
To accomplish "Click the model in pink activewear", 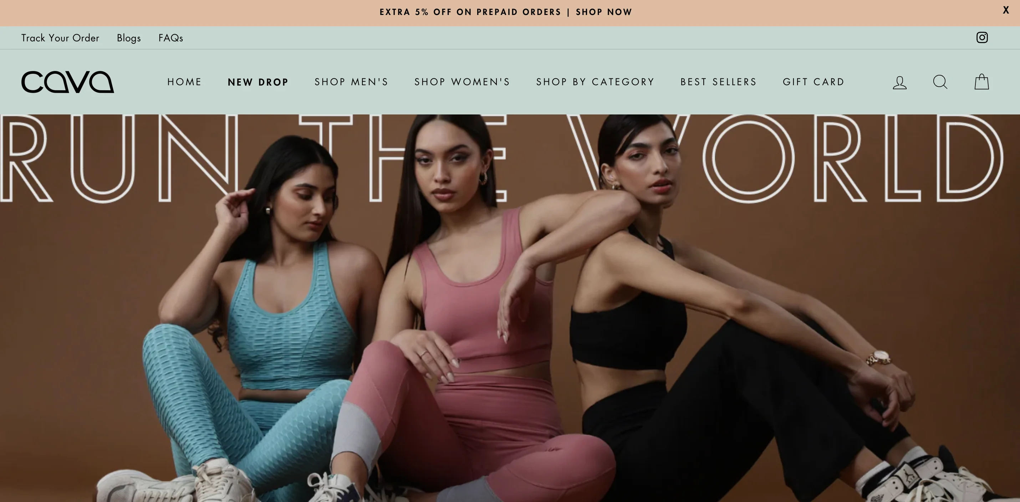I will point(475,317).
